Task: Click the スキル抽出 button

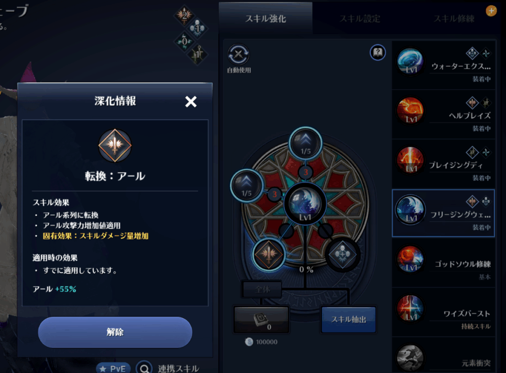Action: point(349,320)
